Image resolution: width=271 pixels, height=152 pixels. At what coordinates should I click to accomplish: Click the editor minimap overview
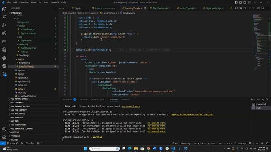coord(260,43)
